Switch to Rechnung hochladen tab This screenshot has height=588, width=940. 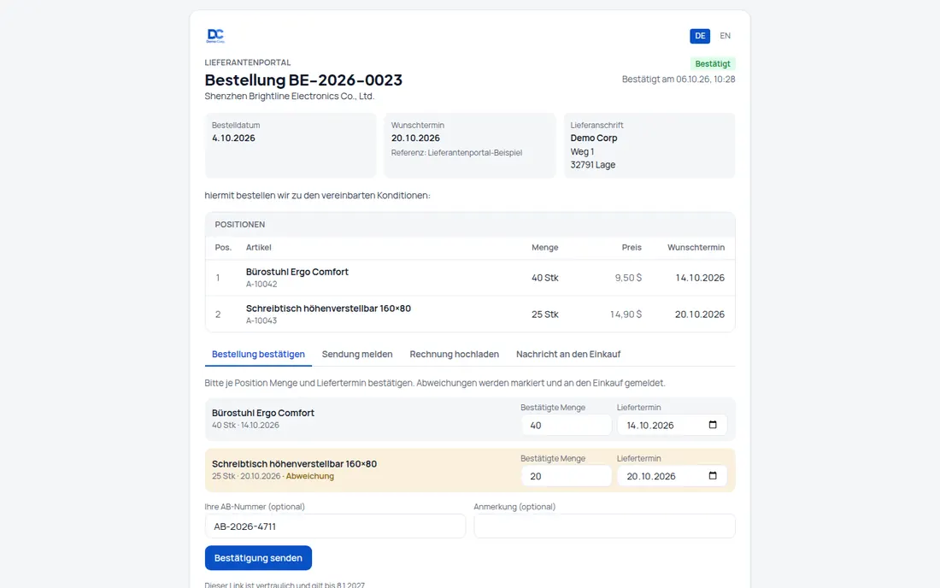click(455, 354)
